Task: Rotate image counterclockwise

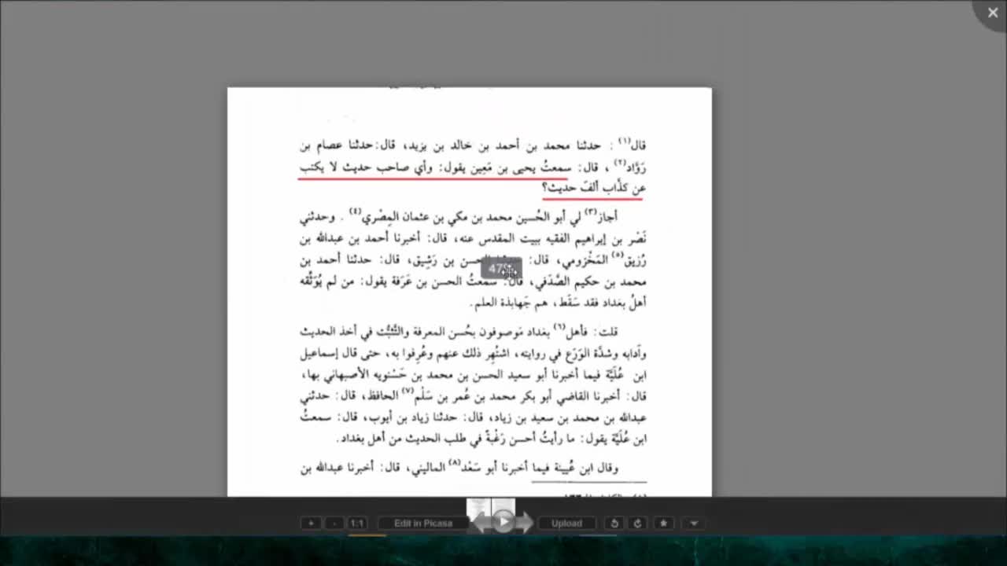Action: click(x=614, y=524)
